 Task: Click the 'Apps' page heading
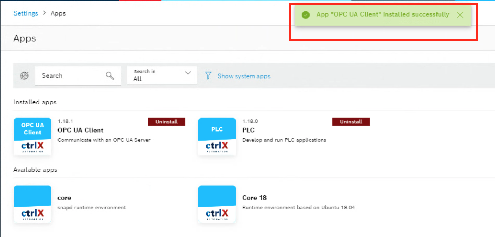point(25,38)
